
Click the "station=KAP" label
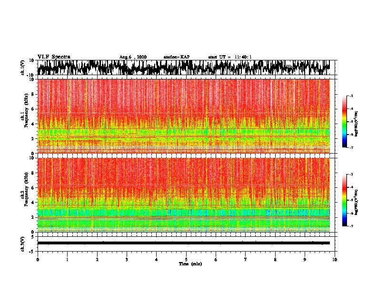click(x=177, y=57)
